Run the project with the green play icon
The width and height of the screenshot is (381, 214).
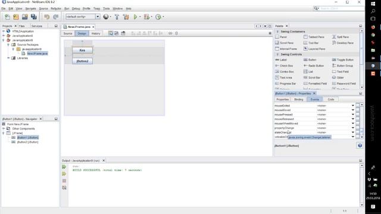pos(135,17)
